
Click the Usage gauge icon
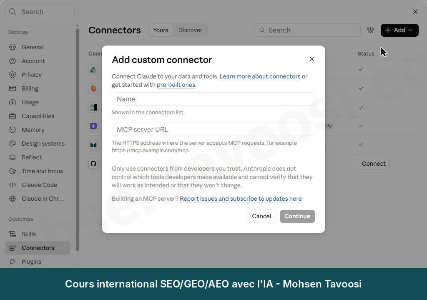coord(13,102)
